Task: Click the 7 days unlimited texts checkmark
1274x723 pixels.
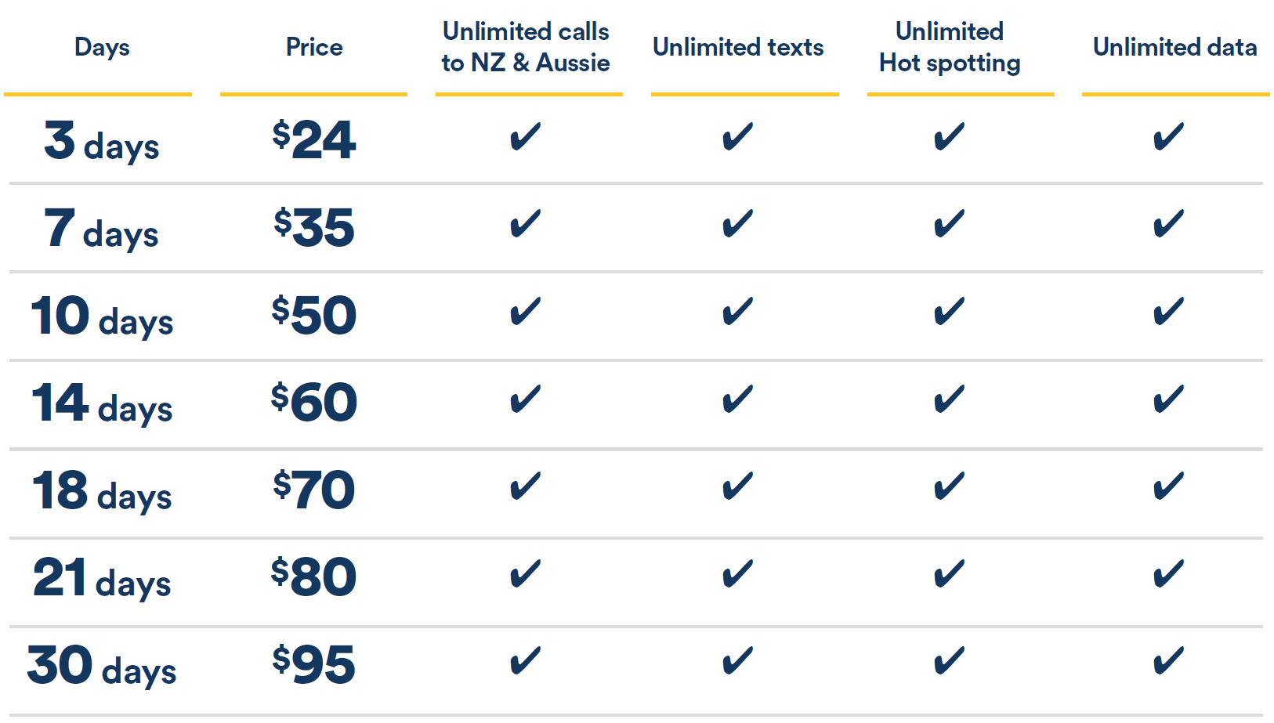Action: point(737,224)
